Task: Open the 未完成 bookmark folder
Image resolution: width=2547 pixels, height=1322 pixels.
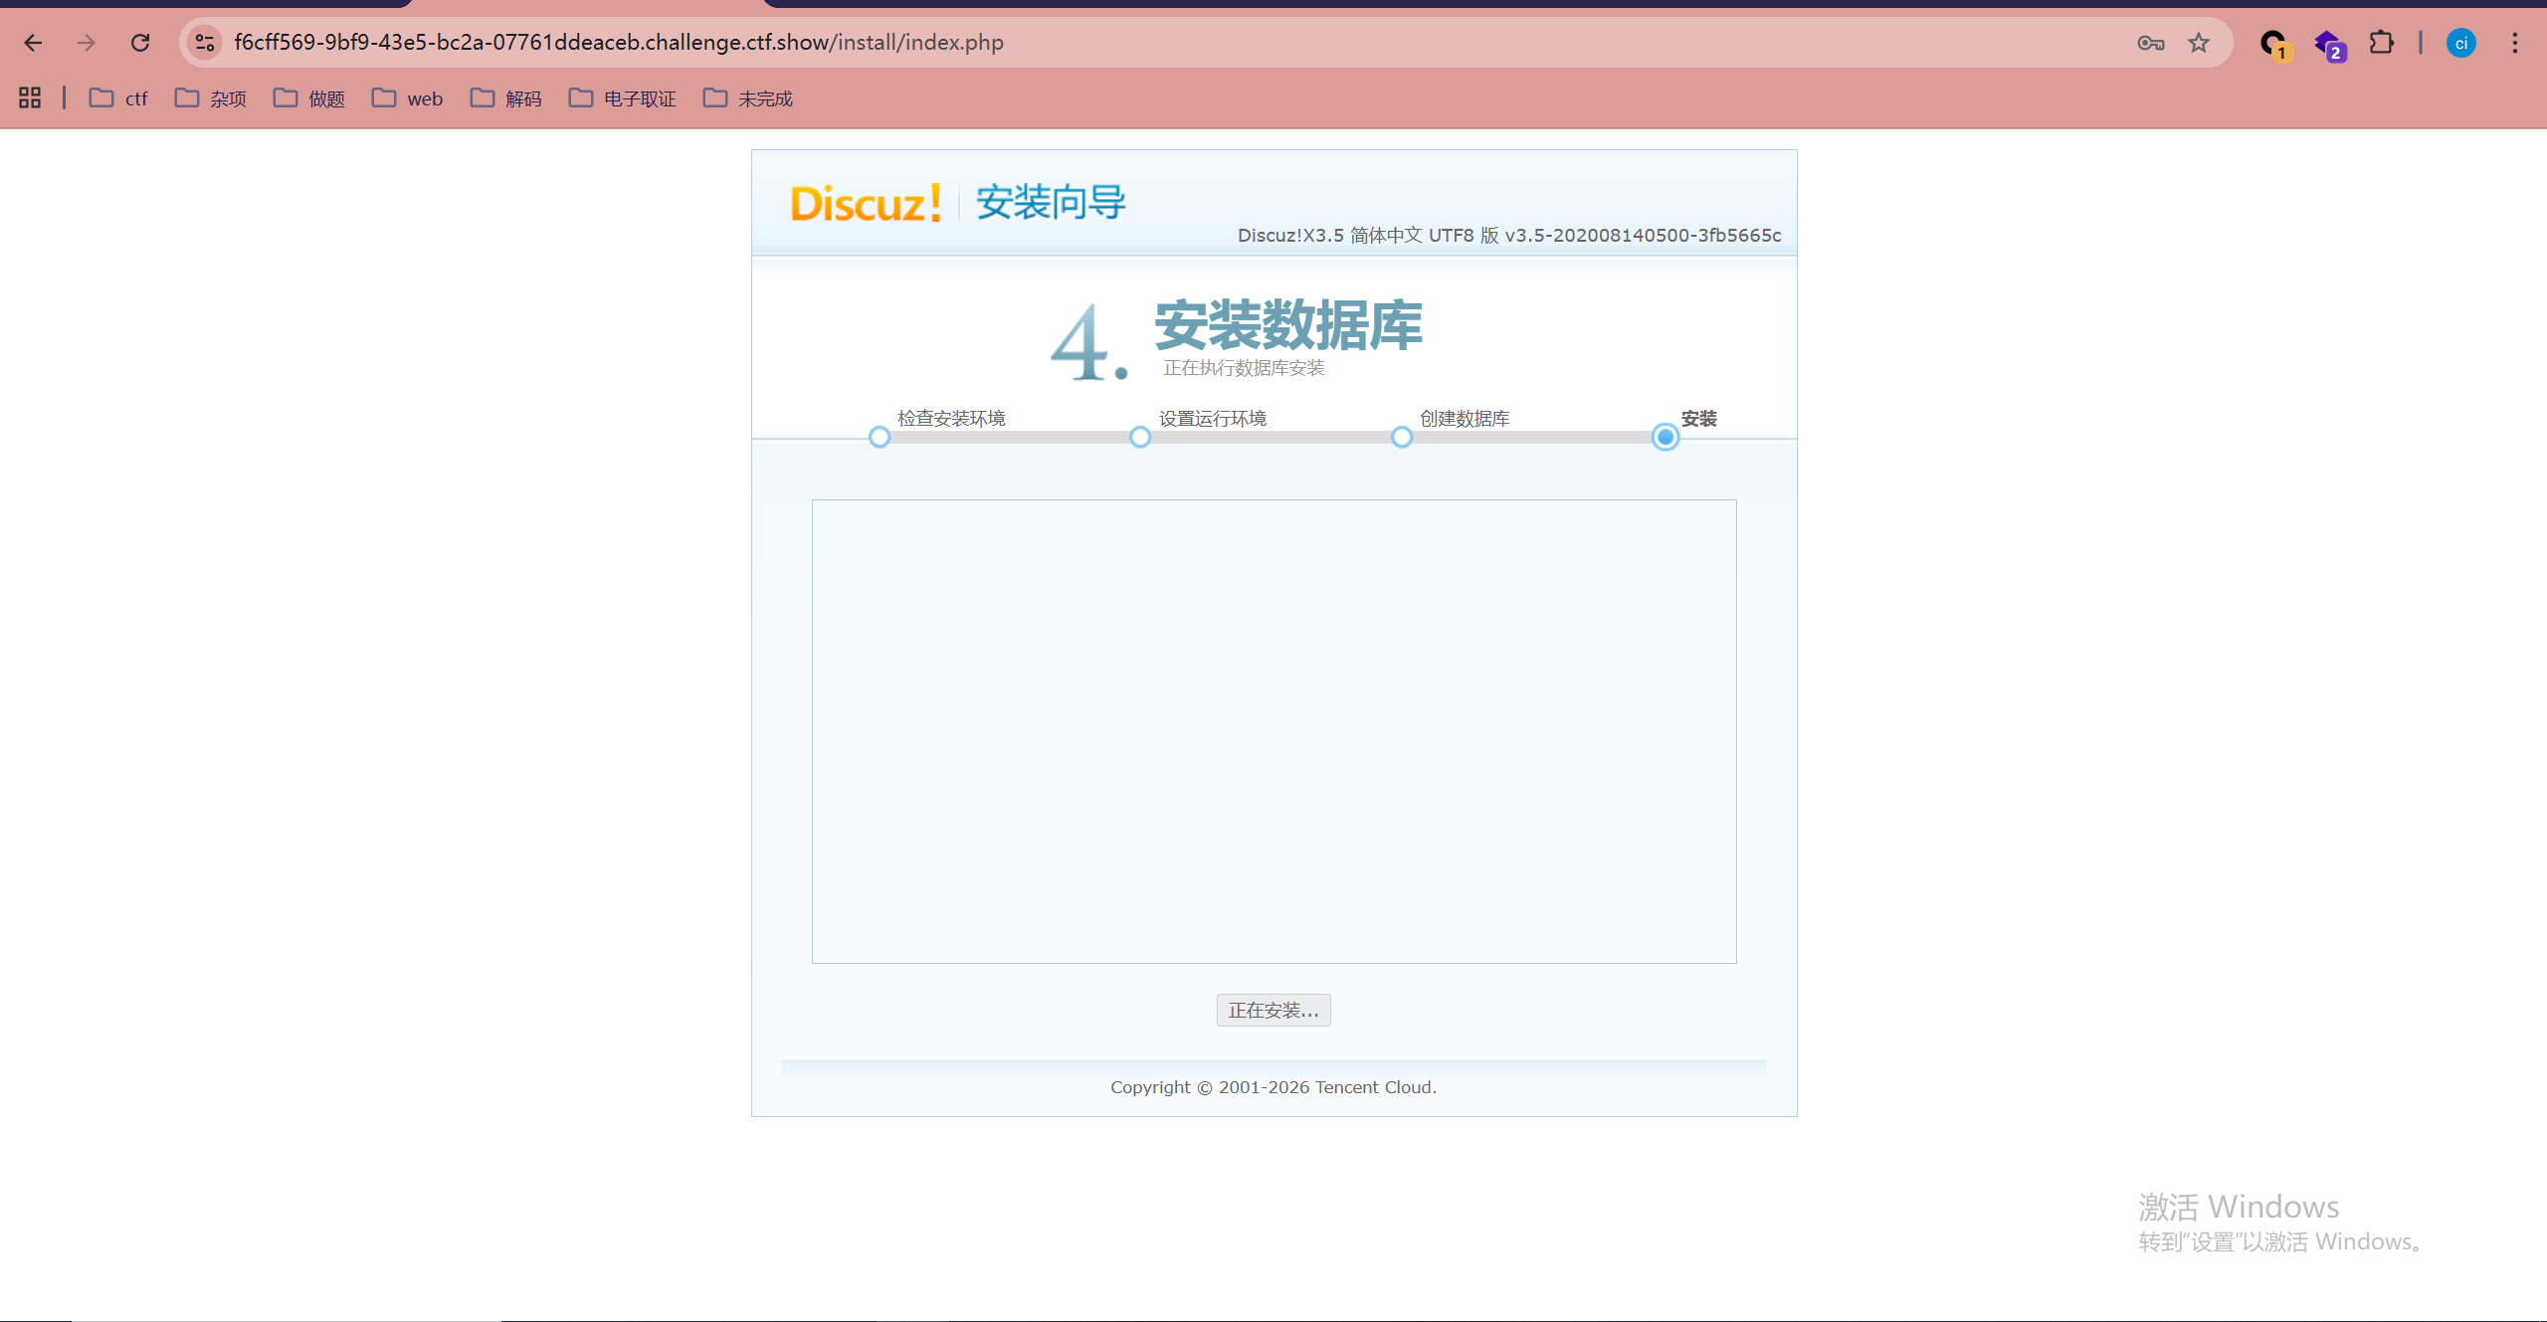Action: (x=748, y=98)
